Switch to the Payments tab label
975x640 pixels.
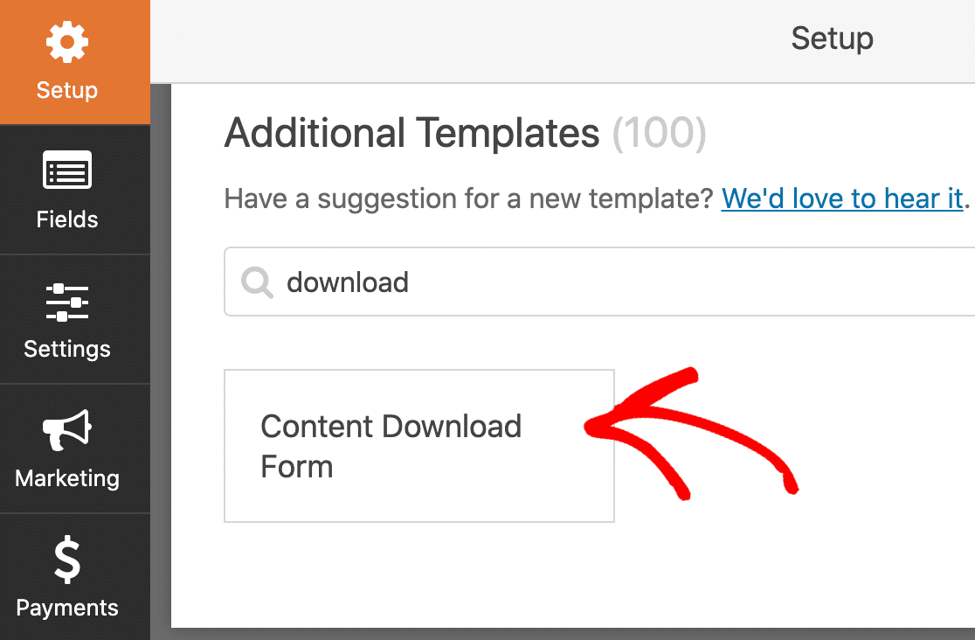[x=67, y=608]
